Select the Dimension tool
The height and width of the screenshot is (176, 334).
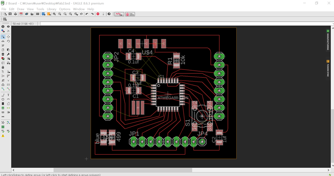3,117
